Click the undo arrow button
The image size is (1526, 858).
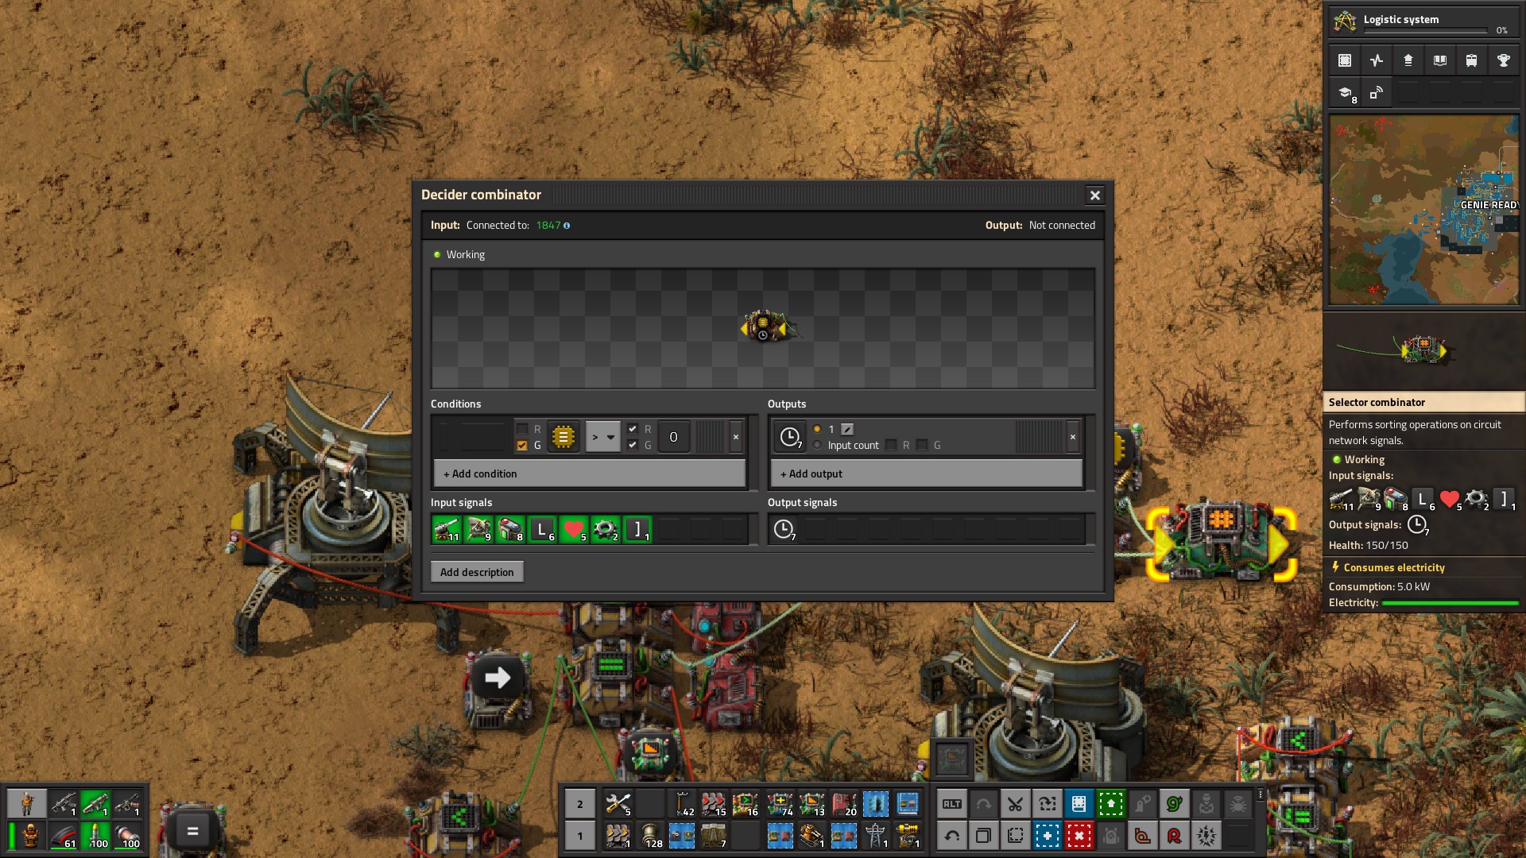click(951, 836)
